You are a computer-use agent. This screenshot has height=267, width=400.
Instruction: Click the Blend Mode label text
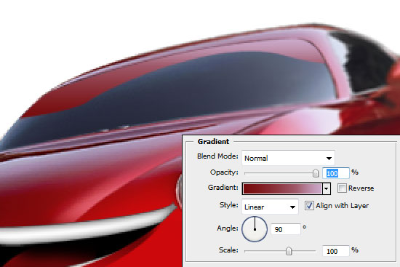pos(217,156)
